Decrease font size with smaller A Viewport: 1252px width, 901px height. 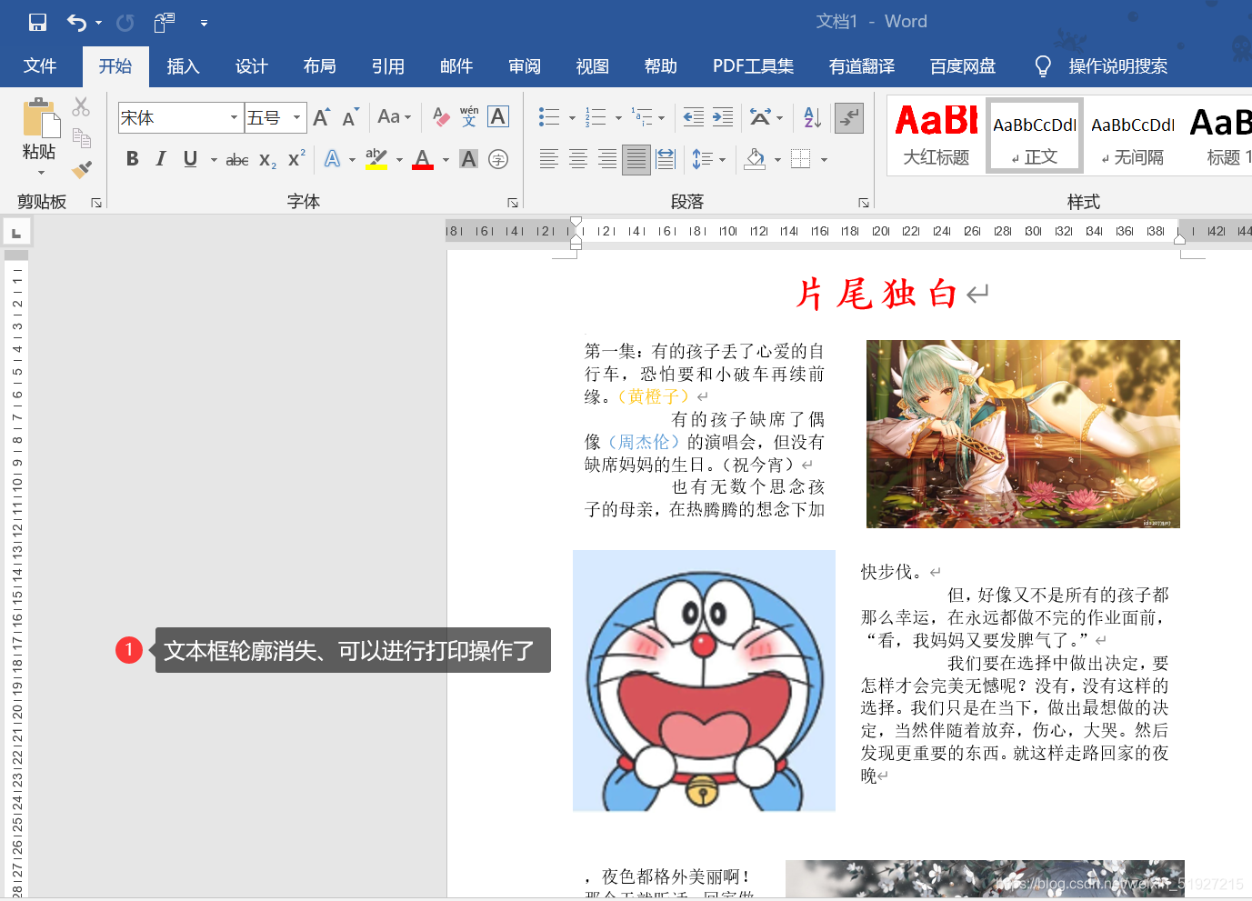pyautogui.click(x=350, y=117)
